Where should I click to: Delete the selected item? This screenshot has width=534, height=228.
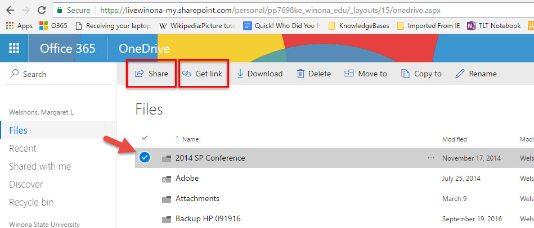coord(314,74)
